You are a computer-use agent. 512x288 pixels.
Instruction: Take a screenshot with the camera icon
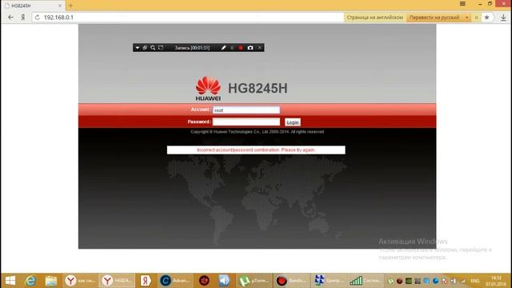250,48
